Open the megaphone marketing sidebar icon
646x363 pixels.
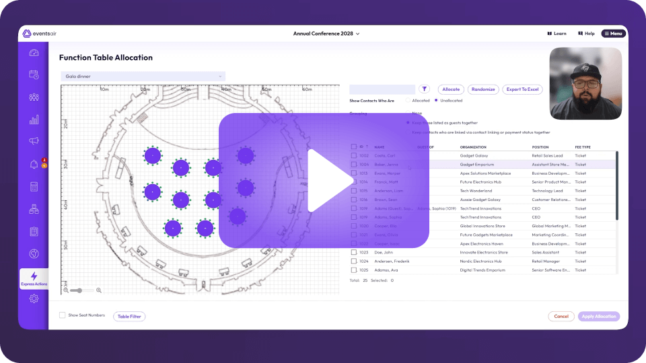34,141
